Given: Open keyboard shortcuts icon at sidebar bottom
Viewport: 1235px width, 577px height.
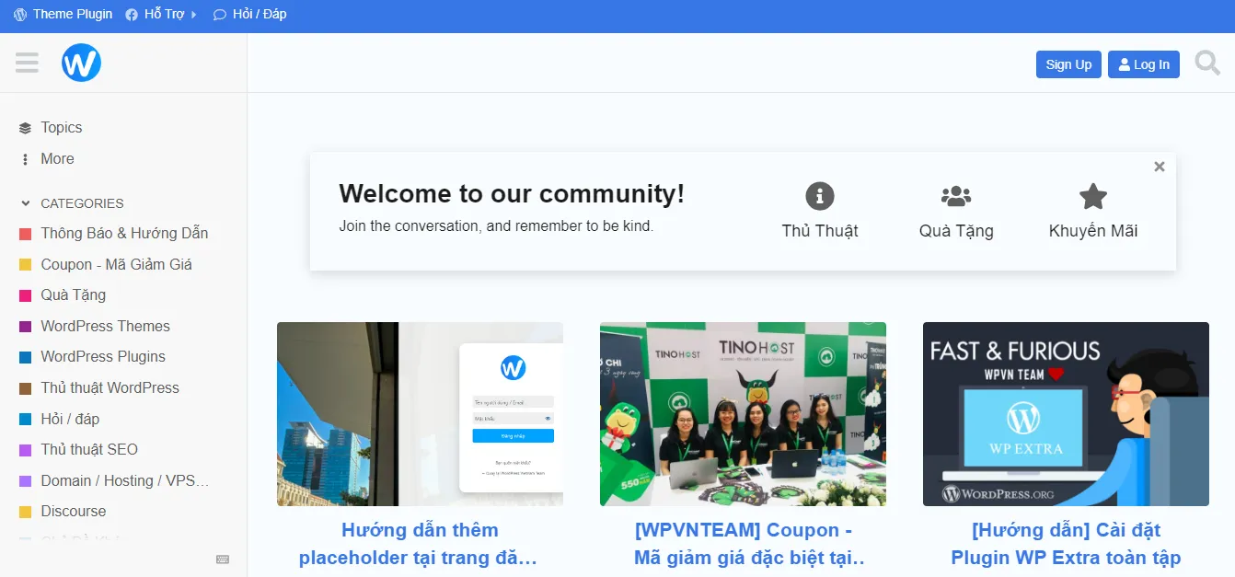Looking at the screenshot, I should point(223,559).
